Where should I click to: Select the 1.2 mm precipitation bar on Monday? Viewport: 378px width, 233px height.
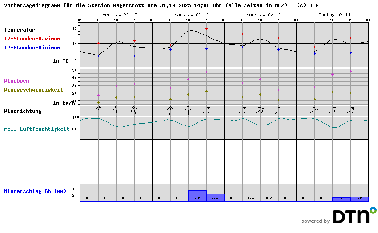[x=341, y=199]
